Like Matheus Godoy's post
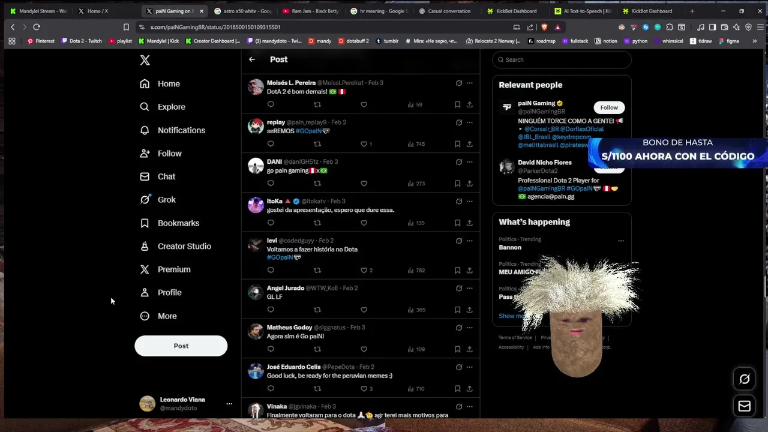This screenshot has height=432, width=768. 364,349
